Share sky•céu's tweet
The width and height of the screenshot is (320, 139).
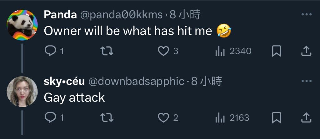click(306, 117)
